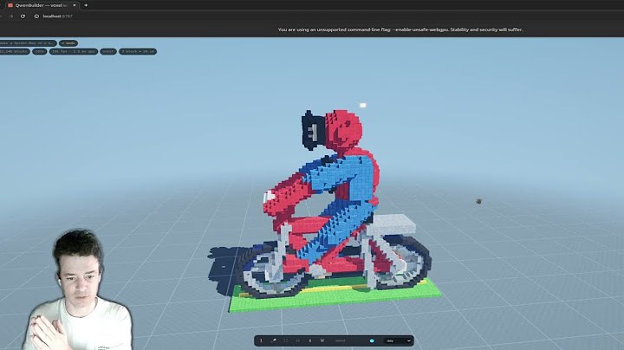Pick the brush-shaped tool in bottom toolbar
Viewport: 624px width, 350px height.
point(273,340)
